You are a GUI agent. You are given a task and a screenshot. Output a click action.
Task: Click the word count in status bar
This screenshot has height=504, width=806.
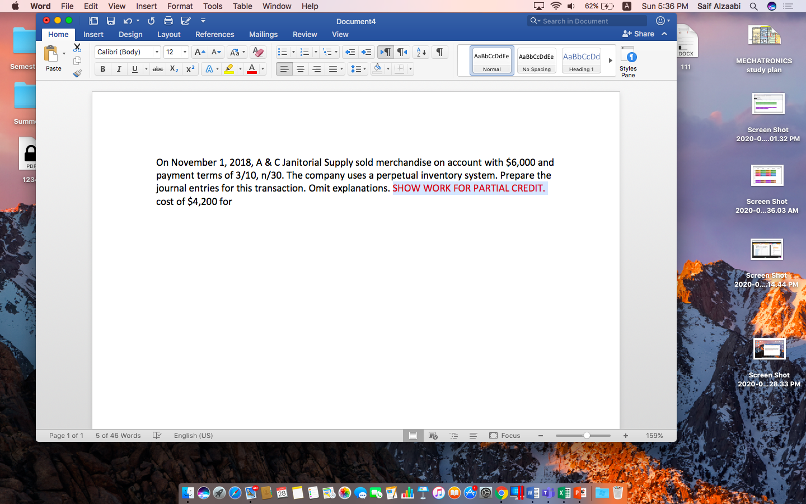(118, 435)
